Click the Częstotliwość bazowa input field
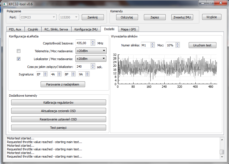The image size is (229, 164). pos(83,43)
